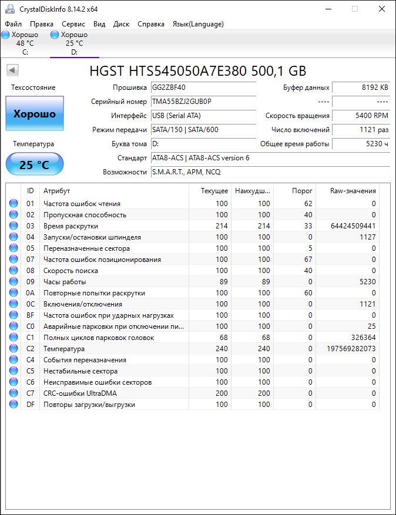Open the Файл menu
The width and height of the screenshot is (396, 515).
(13, 24)
